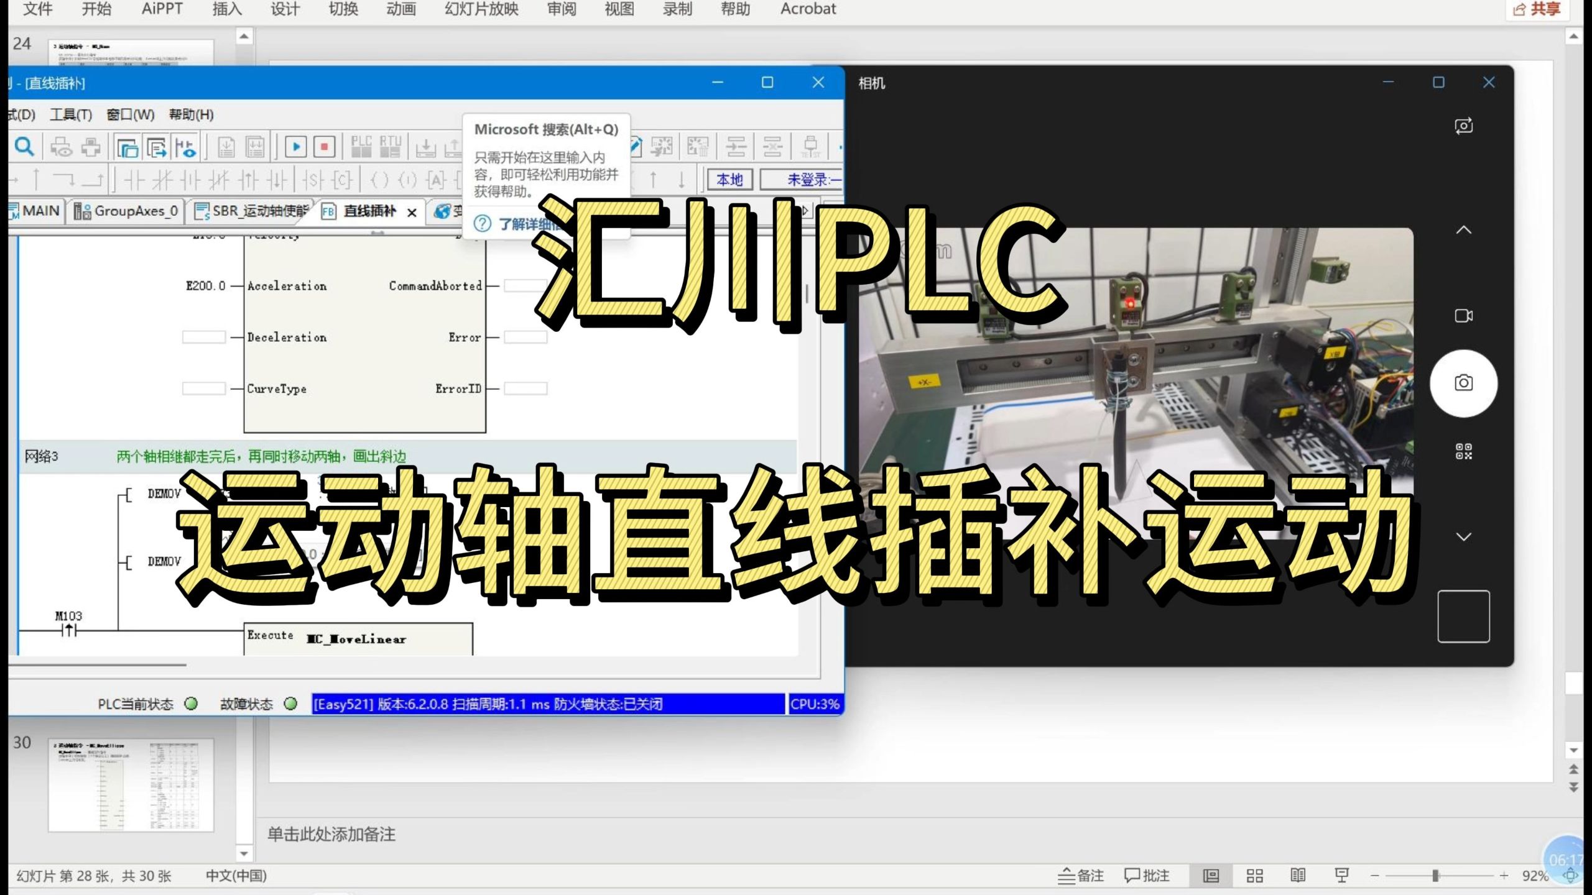Open the 插入 ribbon tab
The image size is (1592, 895).
[227, 9]
